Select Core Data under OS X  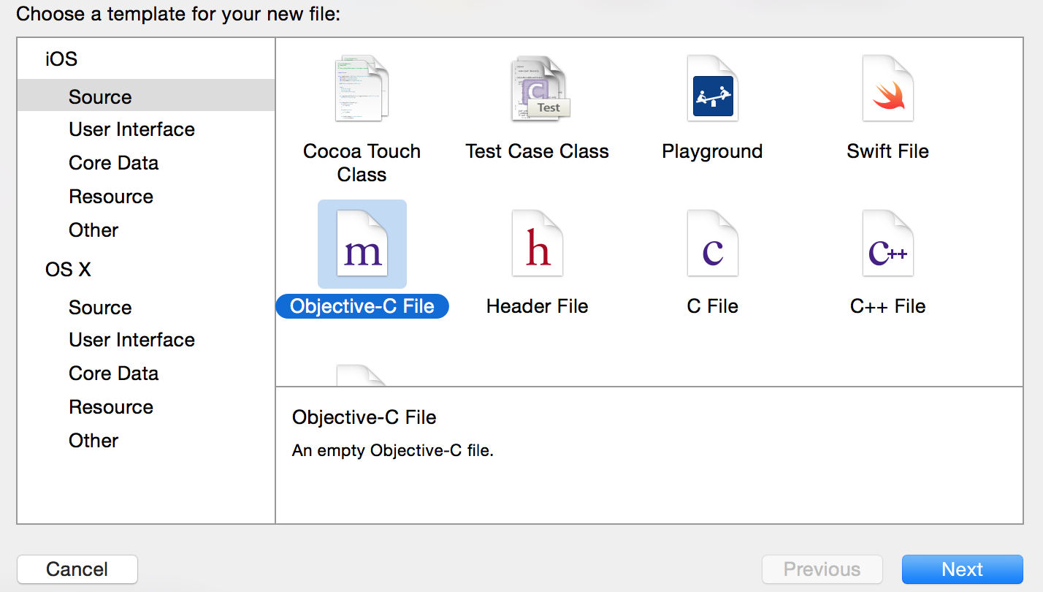[114, 373]
